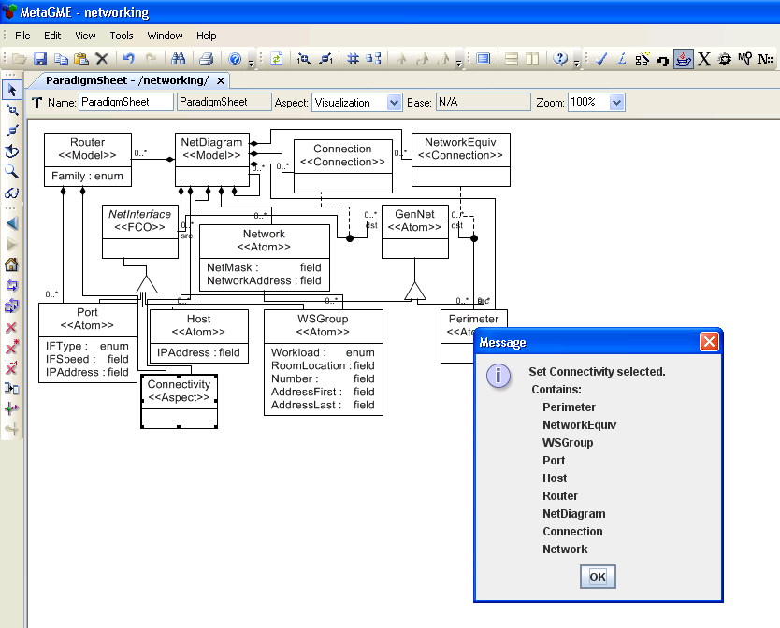780x628 pixels.
Task: Open search using the binoculars icon
Action: (x=181, y=58)
